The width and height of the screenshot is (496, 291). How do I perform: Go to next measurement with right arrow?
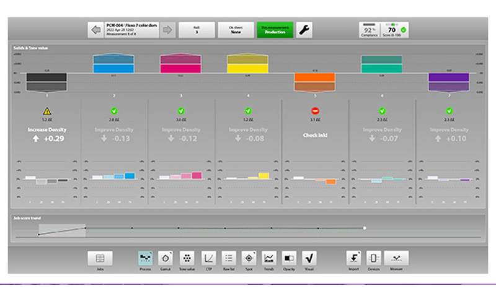(167, 30)
